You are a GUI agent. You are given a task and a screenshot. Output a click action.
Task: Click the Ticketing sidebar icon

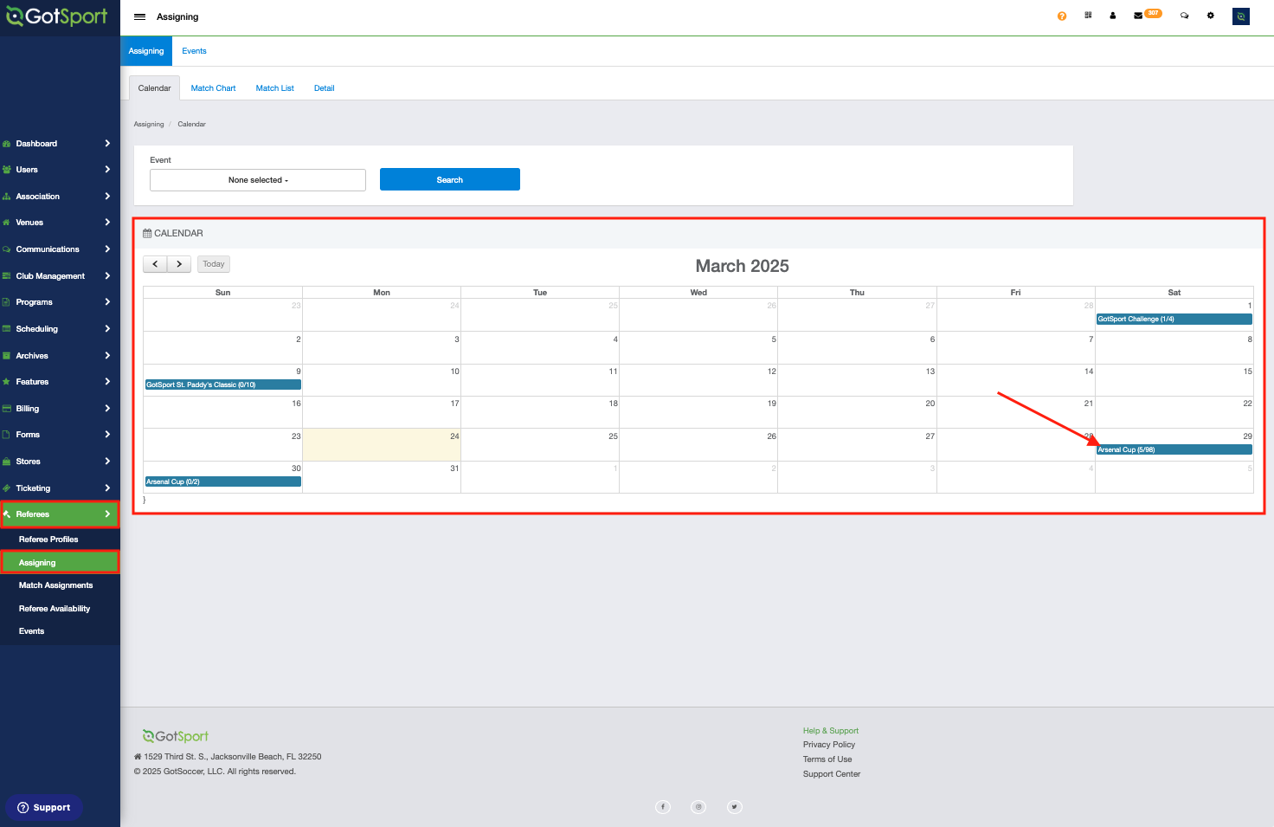click(7, 488)
